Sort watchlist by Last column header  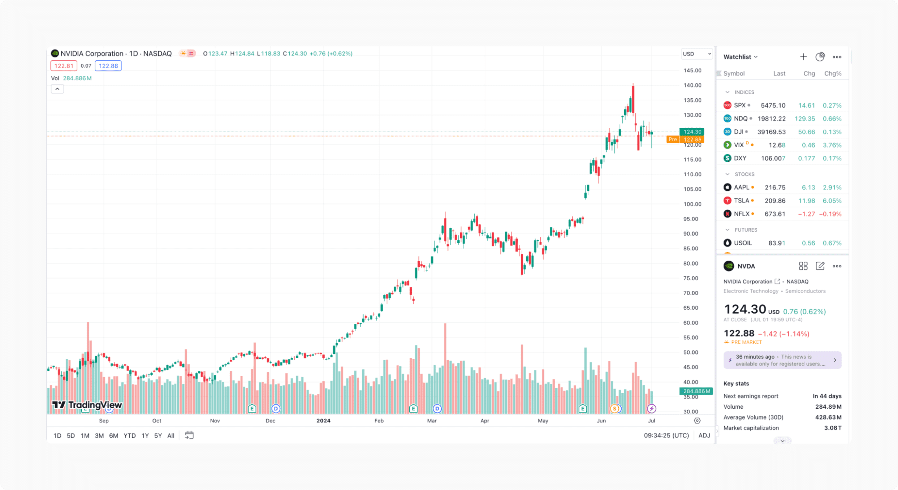pos(779,73)
